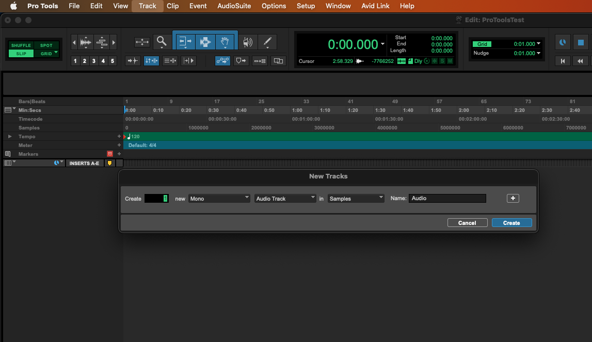Click the Dly delay compensation indicator
The image size is (592, 342).
[418, 61]
